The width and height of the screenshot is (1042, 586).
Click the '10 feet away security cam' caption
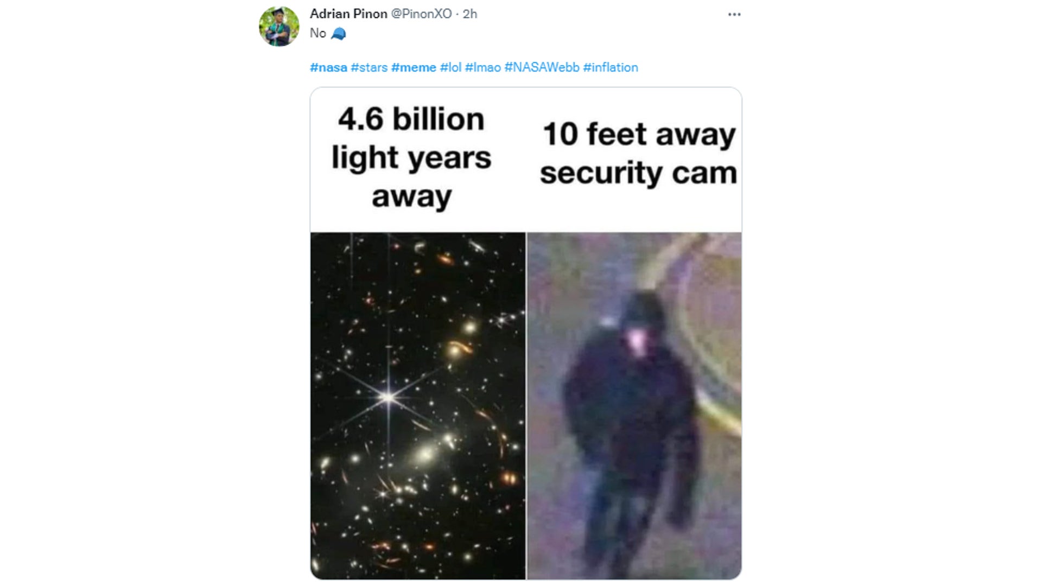pyautogui.click(x=638, y=154)
